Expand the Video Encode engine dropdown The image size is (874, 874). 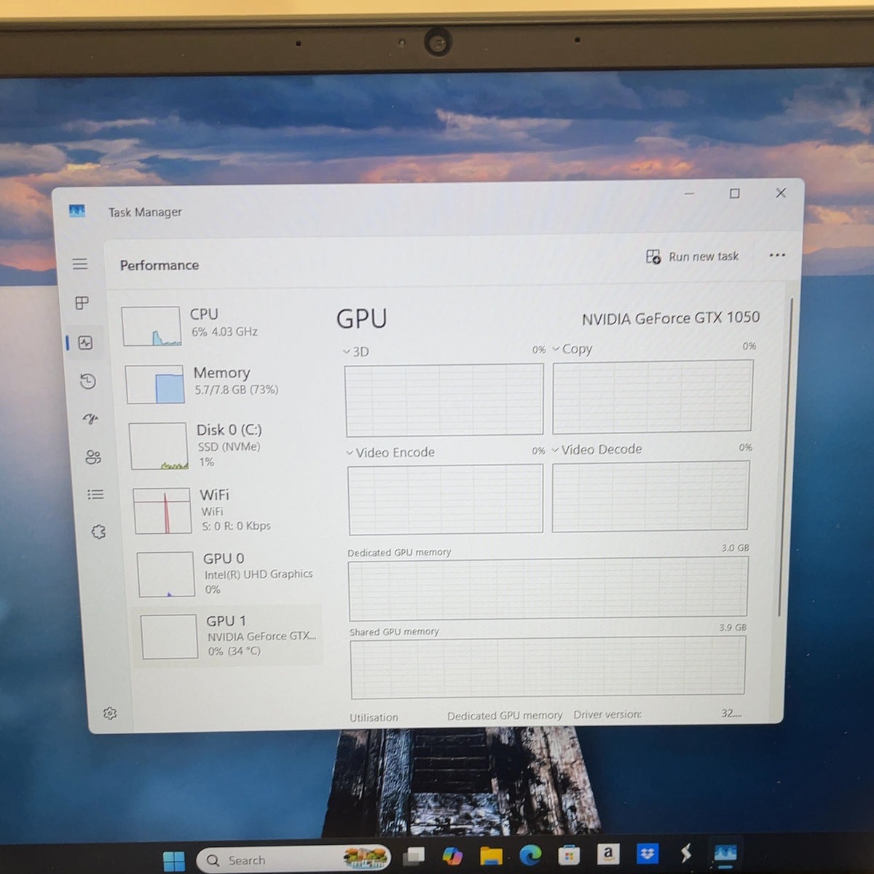[390, 452]
